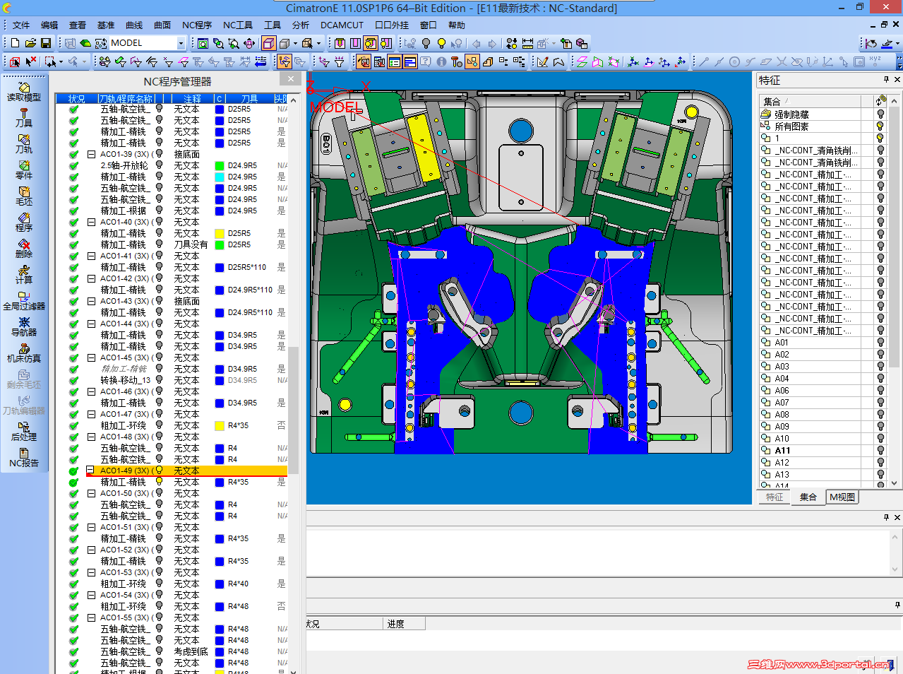Toggle visibility bulb for set A01

[880, 343]
